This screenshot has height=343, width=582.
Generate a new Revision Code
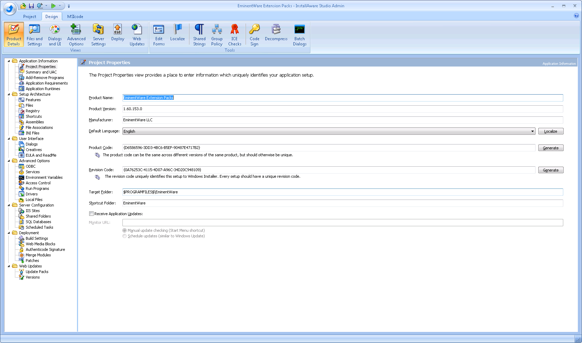click(x=551, y=170)
